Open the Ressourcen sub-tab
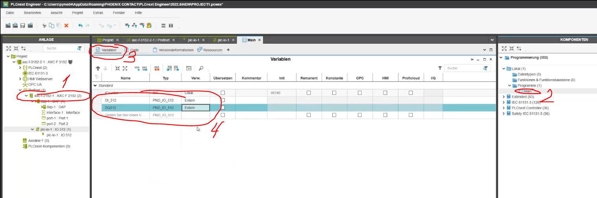597x198 pixels. coord(210,50)
